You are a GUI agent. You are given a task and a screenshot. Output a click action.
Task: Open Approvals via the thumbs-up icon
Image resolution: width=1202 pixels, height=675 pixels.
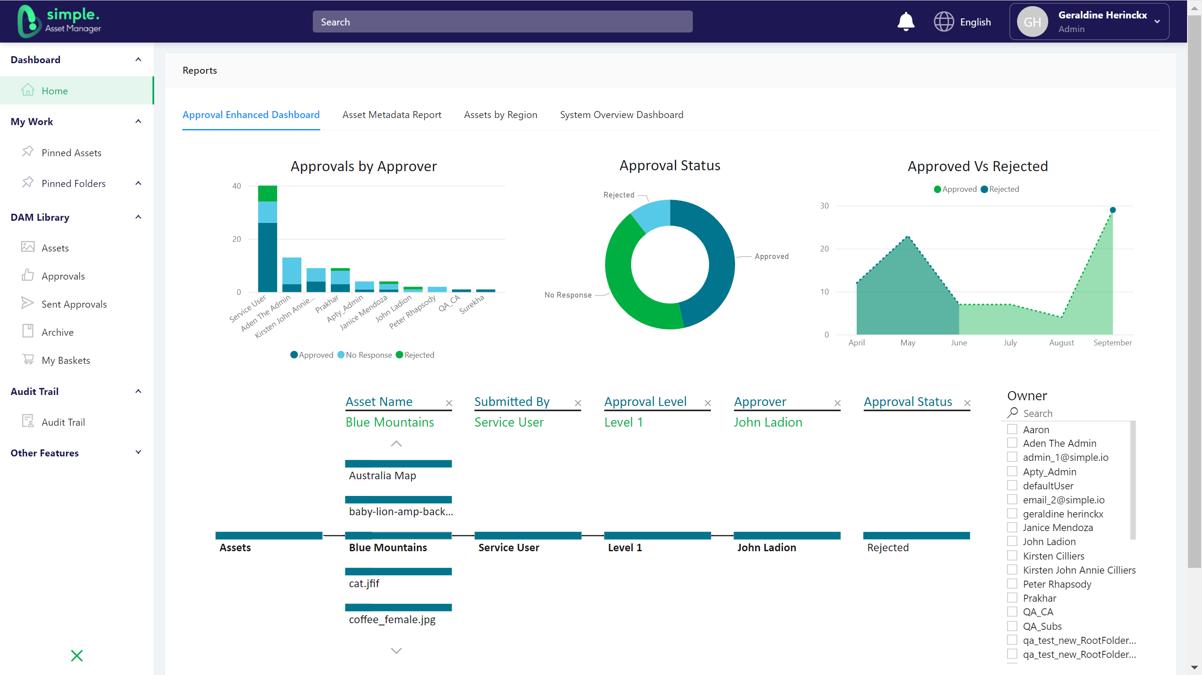click(28, 276)
